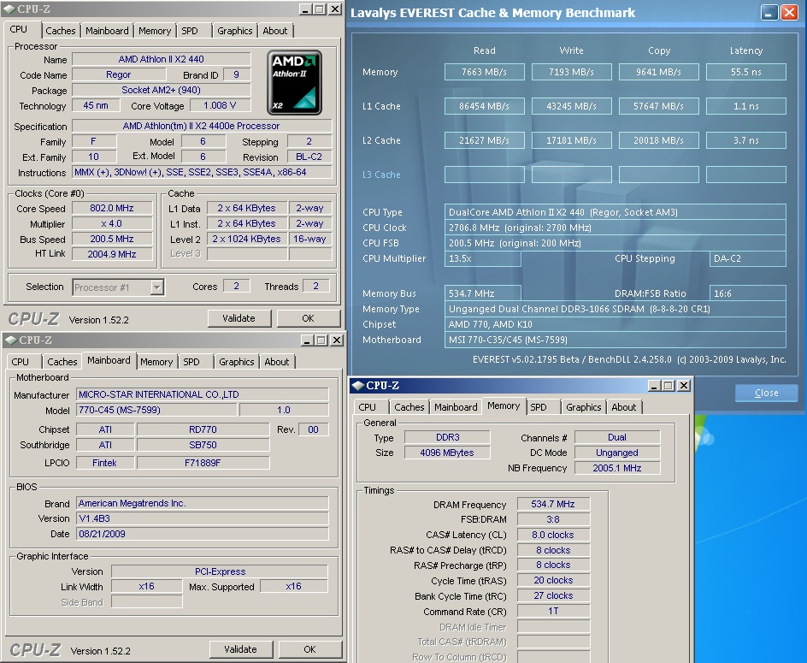This screenshot has height=663, width=807.
Task: Click the empty L3 Cache Read field
Action: (485, 175)
